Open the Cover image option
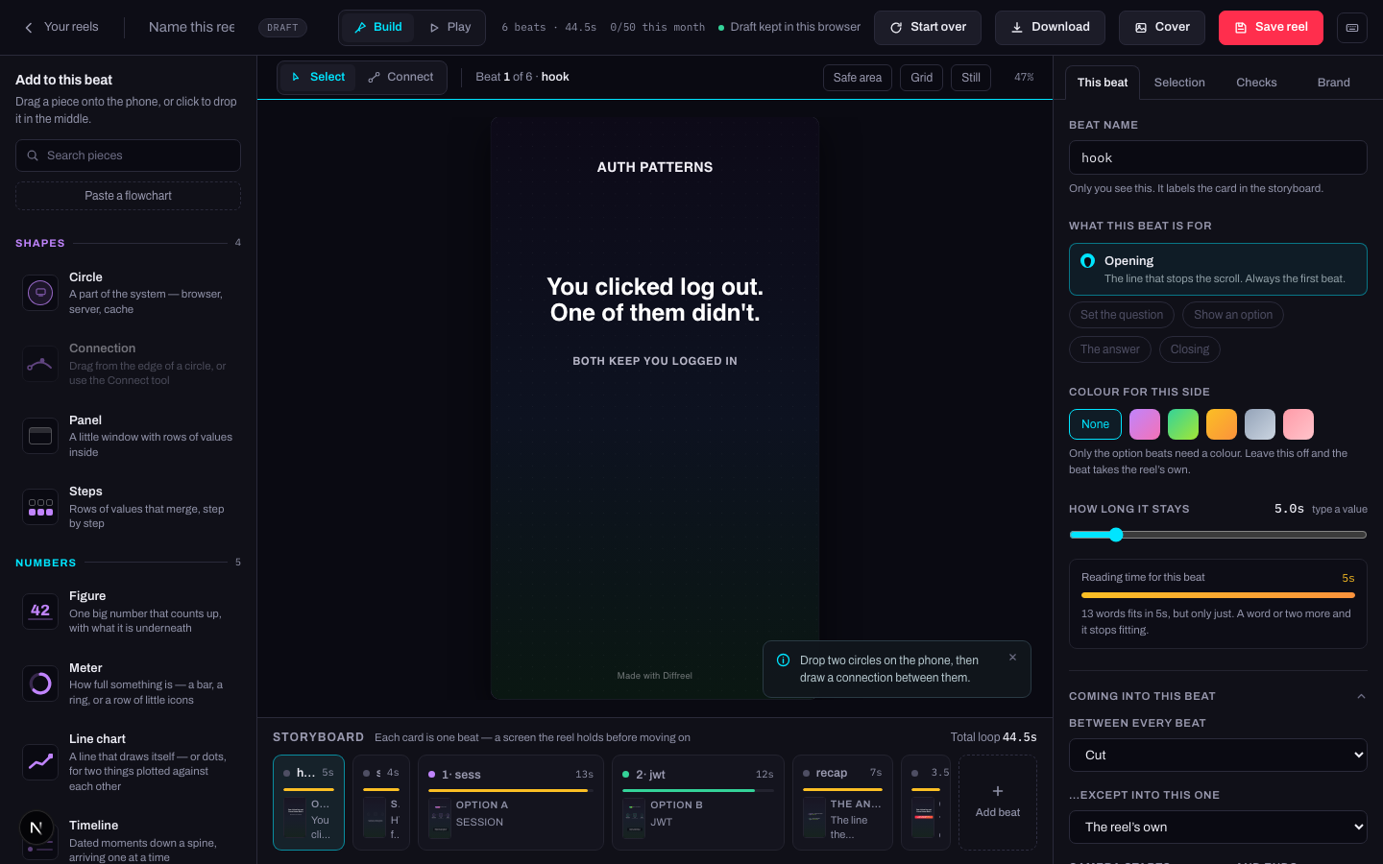 coord(1162,28)
